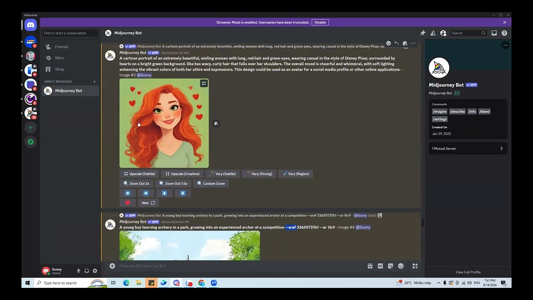
Task: Click the Search box in header
Action: point(468,33)
